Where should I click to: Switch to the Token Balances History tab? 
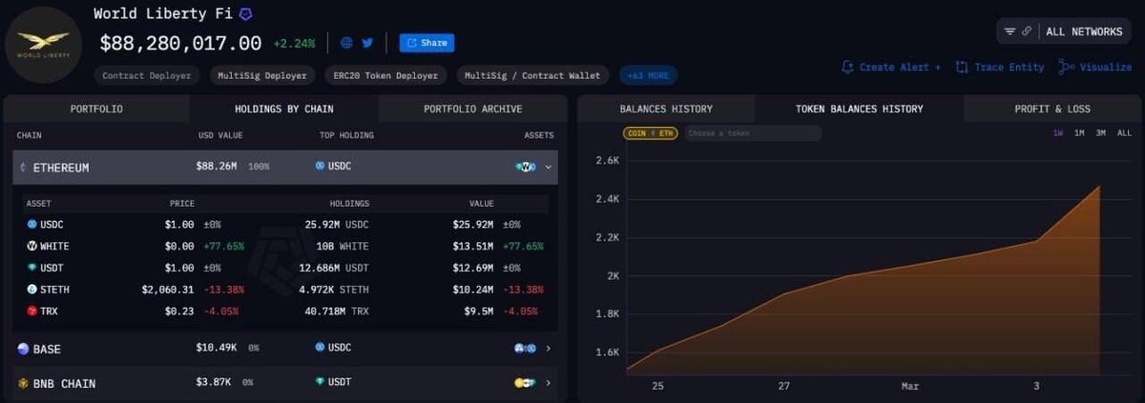[859, 109]
